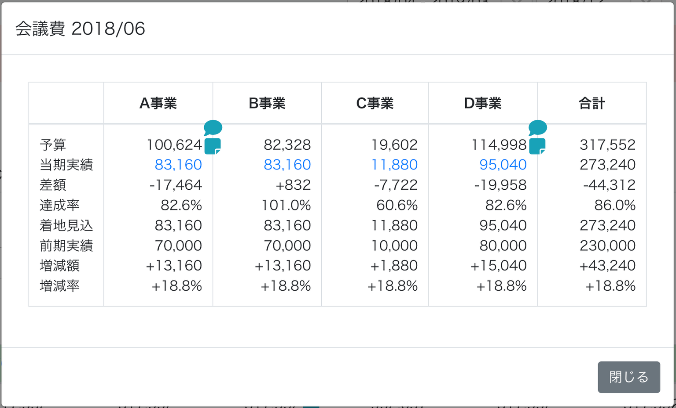
Task: Select total 当期実績 value 273,240
Action: 608,165
